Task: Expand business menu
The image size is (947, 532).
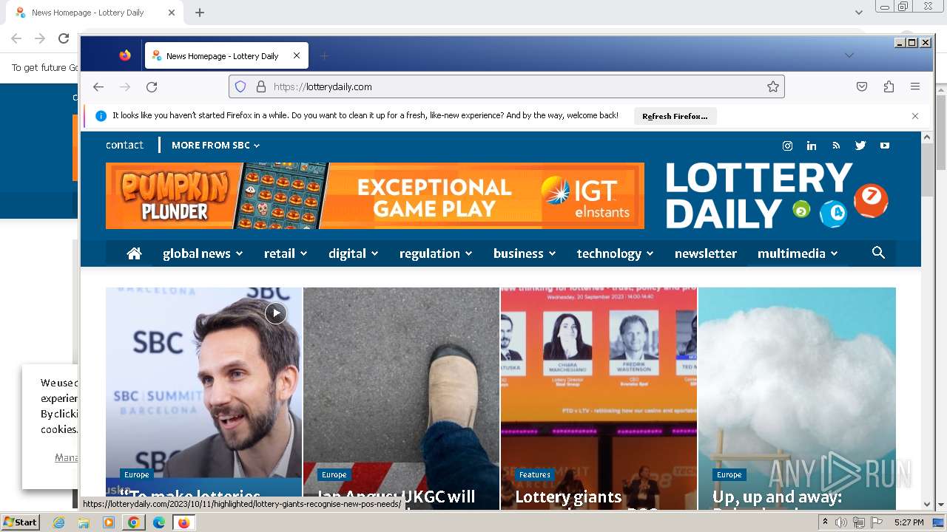Action: (x=525, y=253)
